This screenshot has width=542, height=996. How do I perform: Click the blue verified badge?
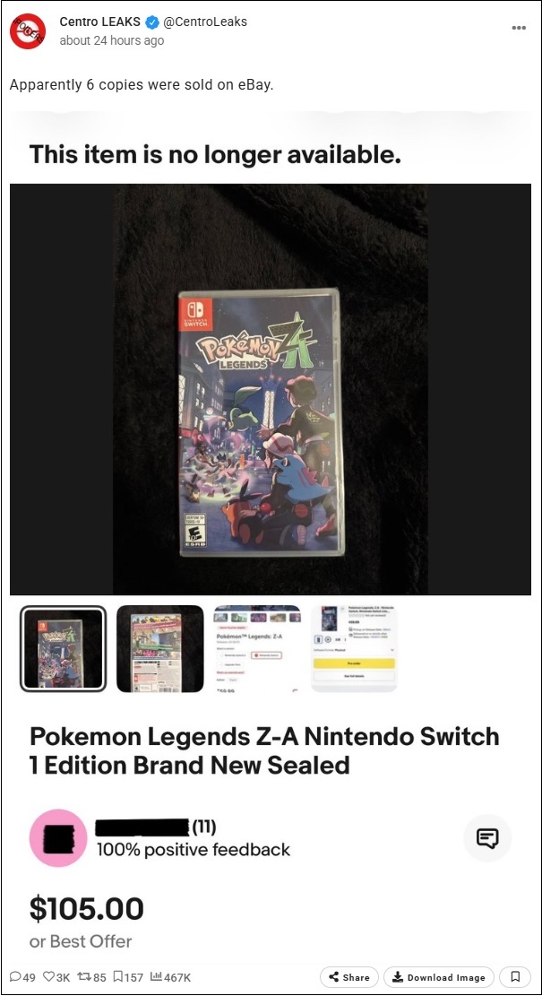coord(151,22)
